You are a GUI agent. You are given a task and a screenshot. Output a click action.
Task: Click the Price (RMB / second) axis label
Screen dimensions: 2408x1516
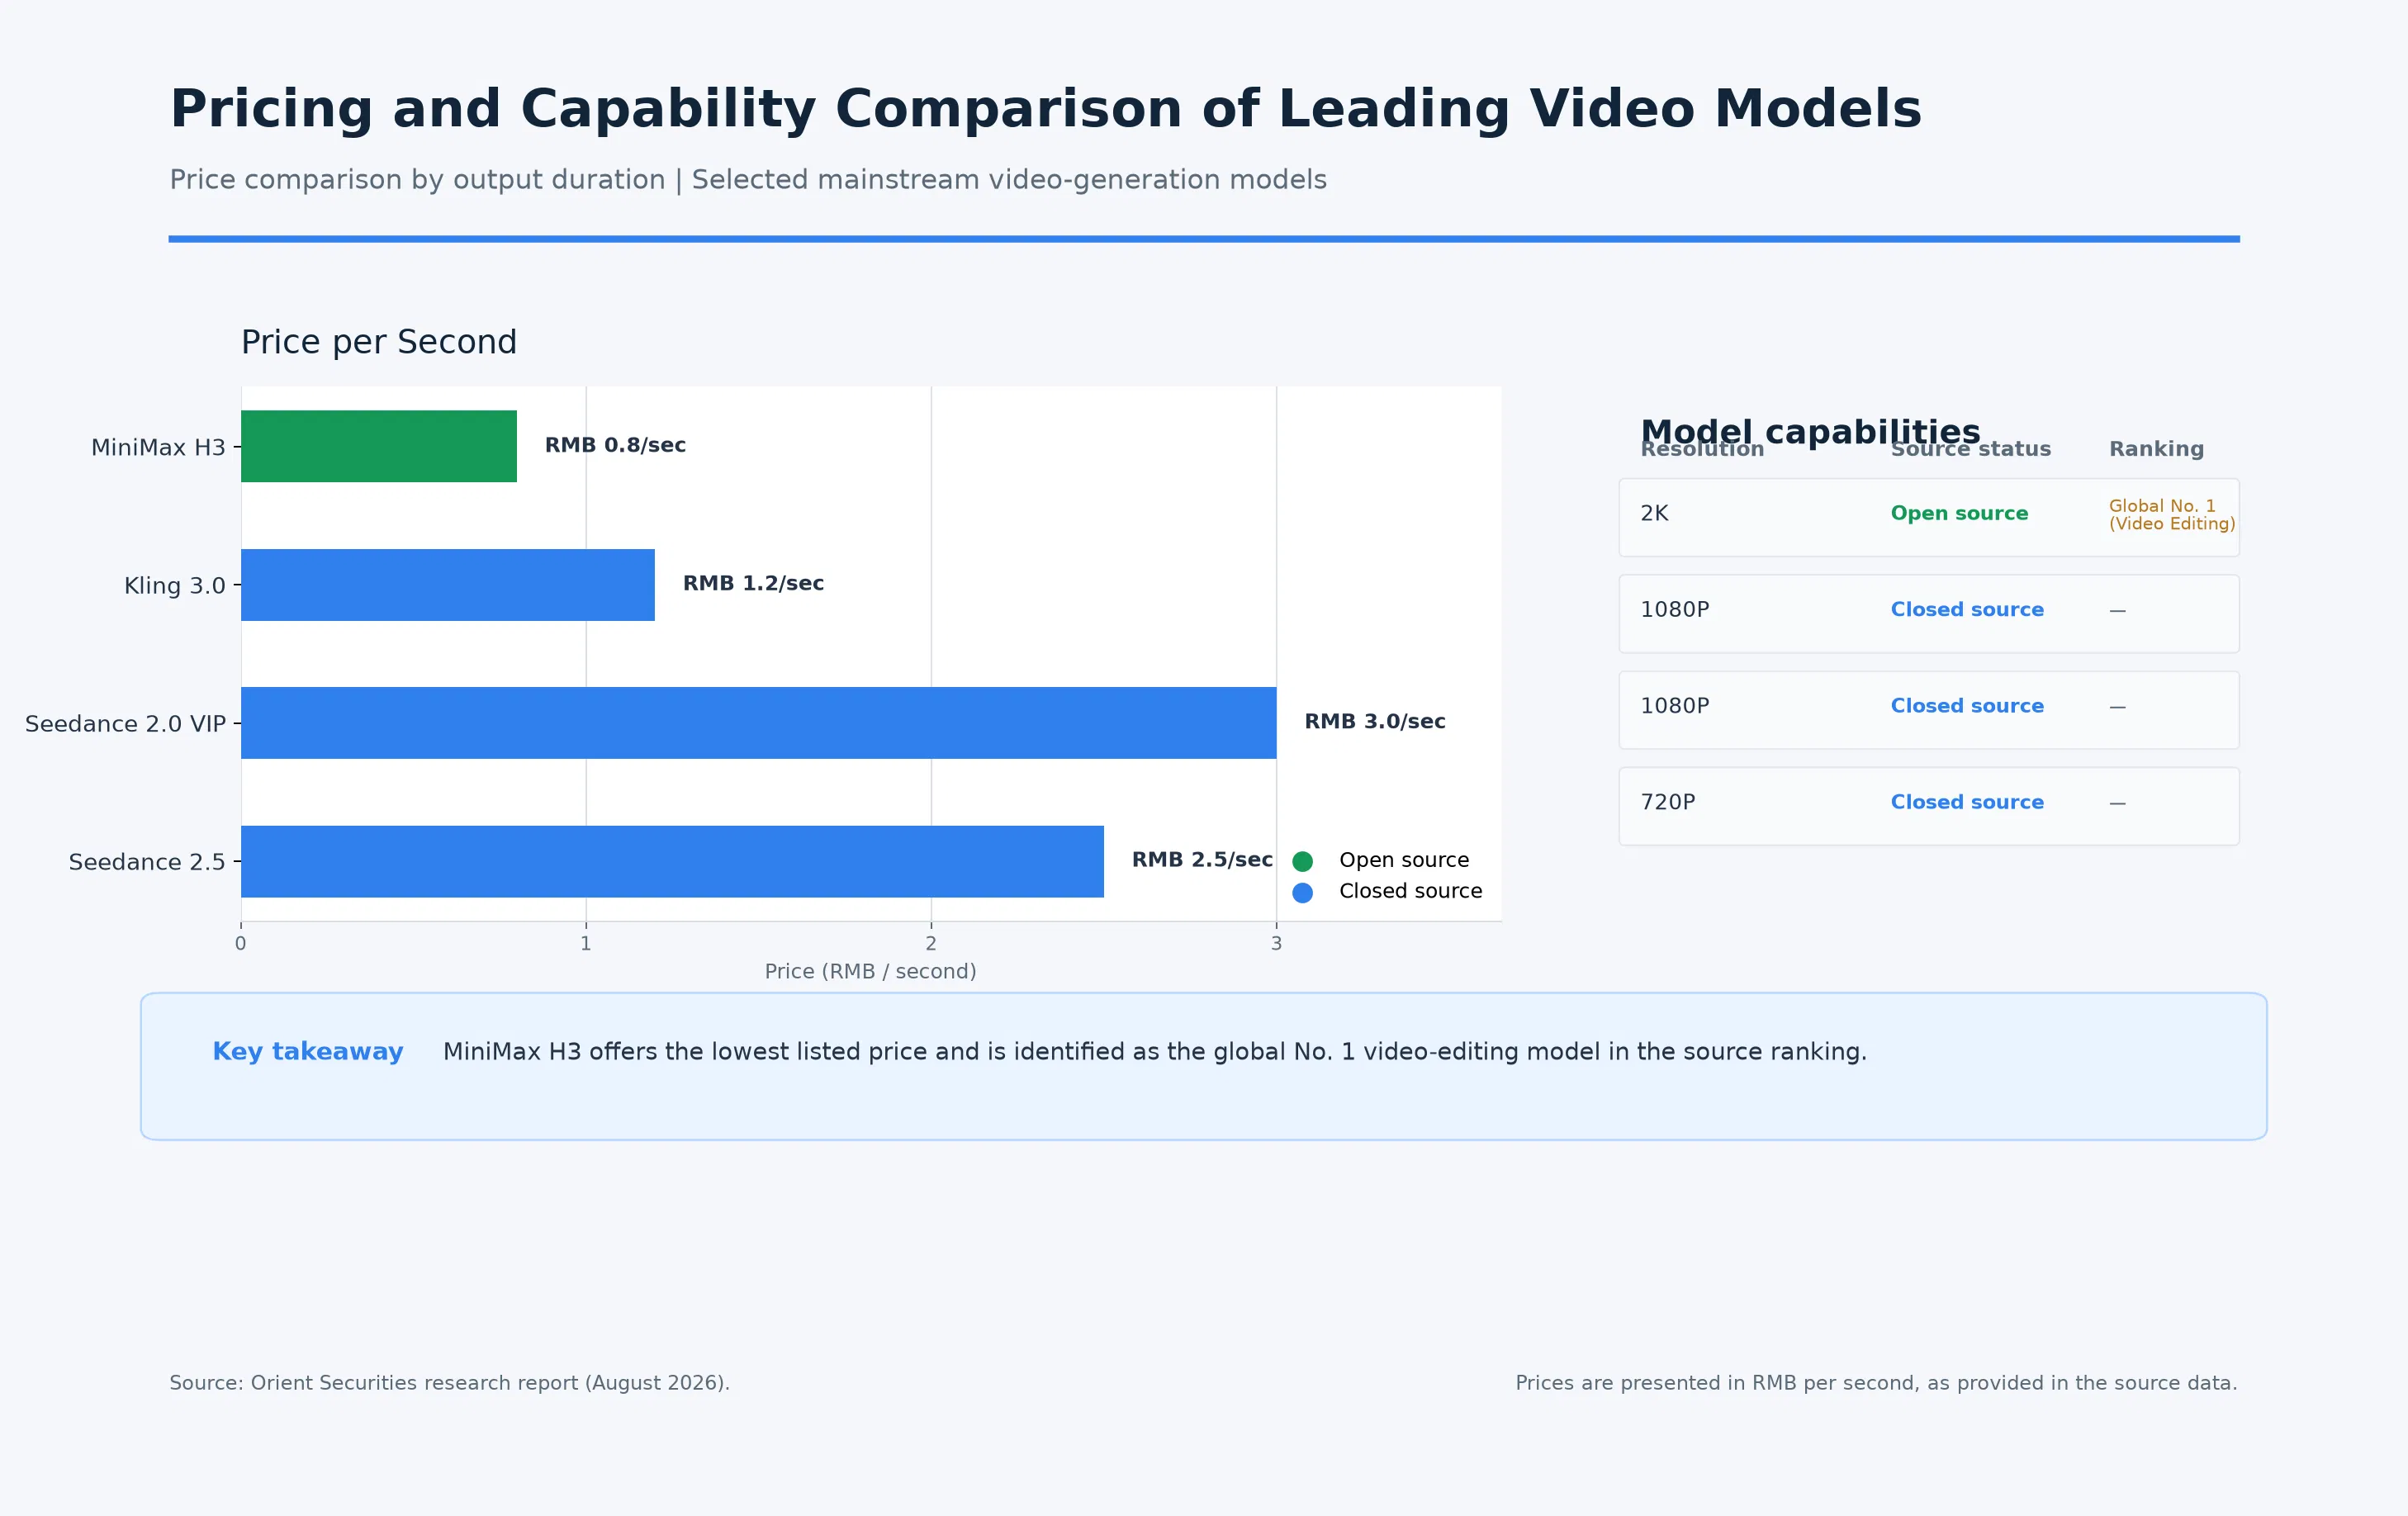870,971
